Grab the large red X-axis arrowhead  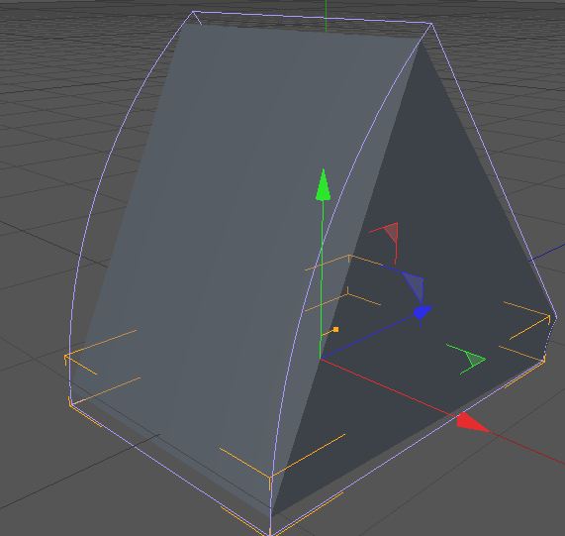pos(472,423)
